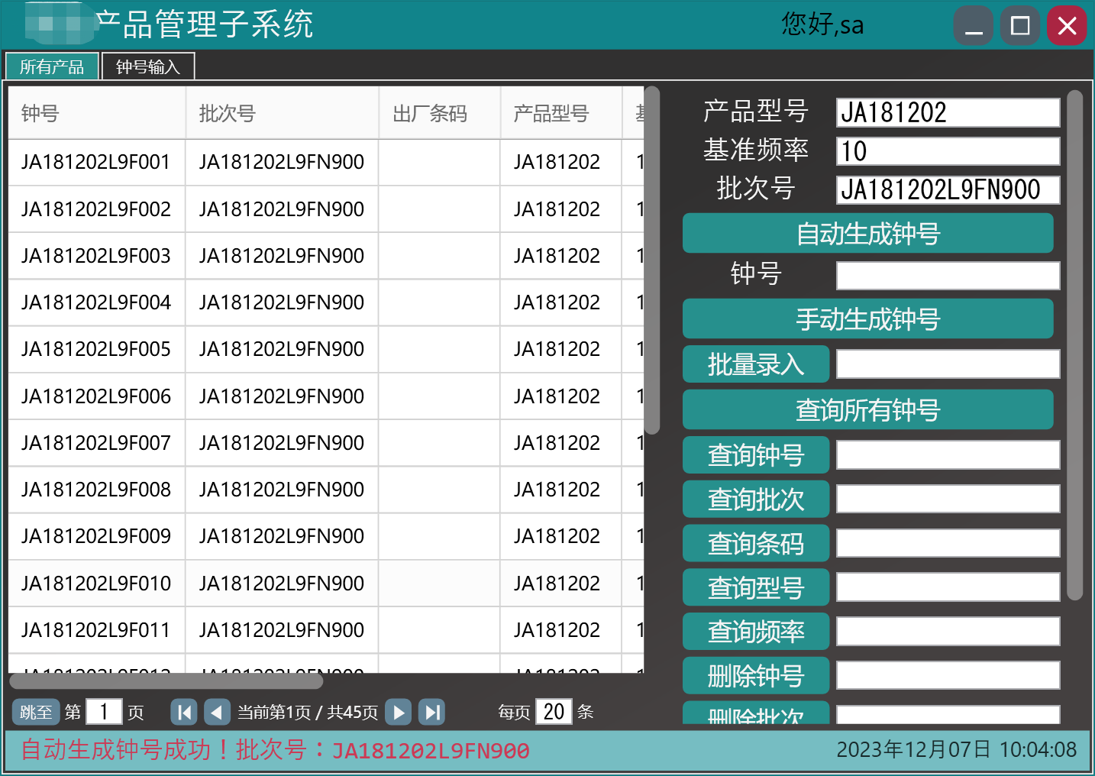
Task: Click the 自动生成钟号 button
Action: tap(868, 234)
